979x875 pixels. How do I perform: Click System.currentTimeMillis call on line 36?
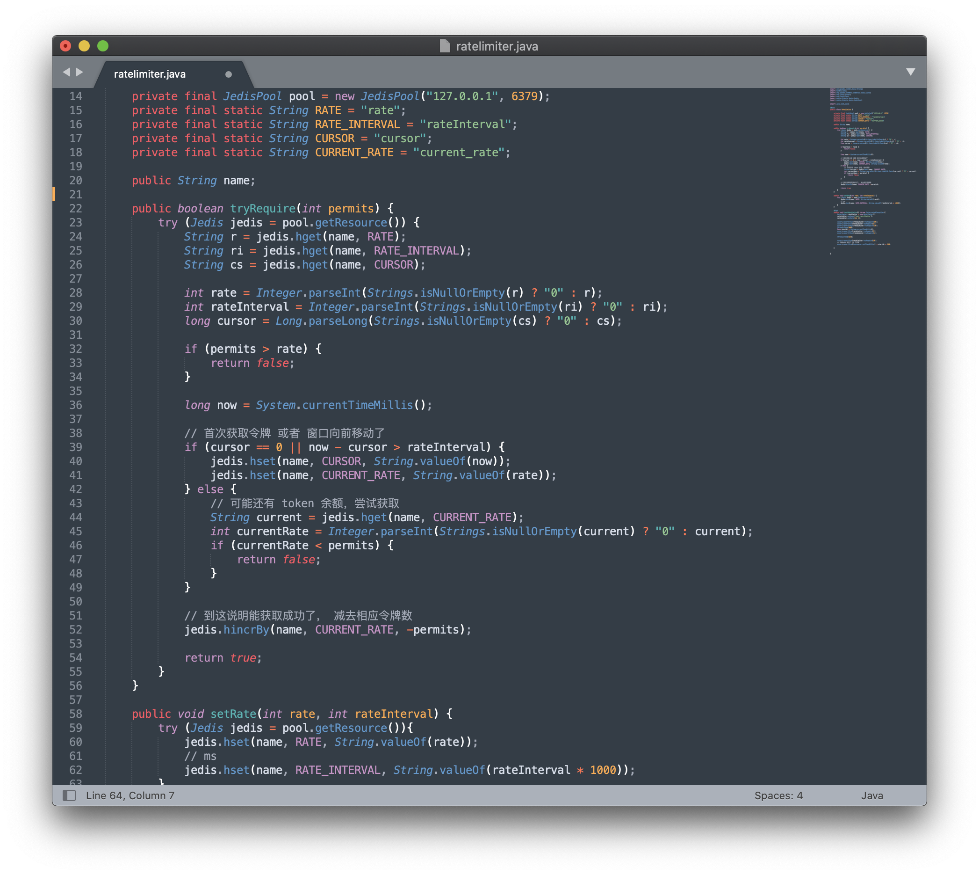[x=340, y=405]
